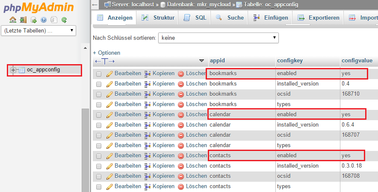Open the Nach Schlüssel sortieren dropdown
The image size is (378, 192).
218,38
